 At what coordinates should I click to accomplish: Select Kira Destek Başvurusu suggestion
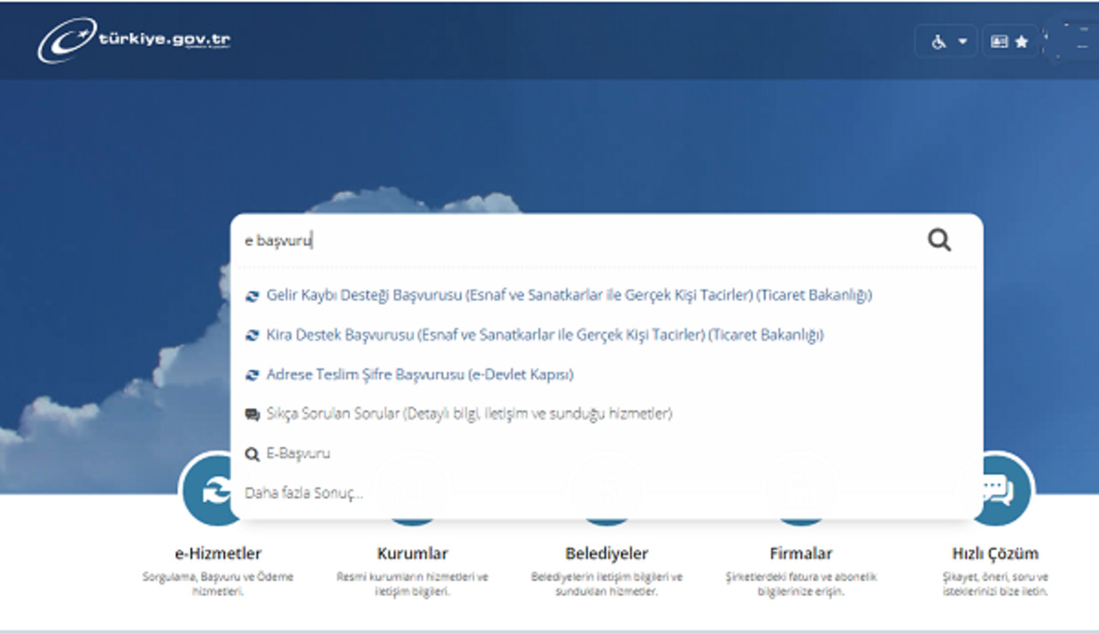pyautogui.click(x=544, y=334)
